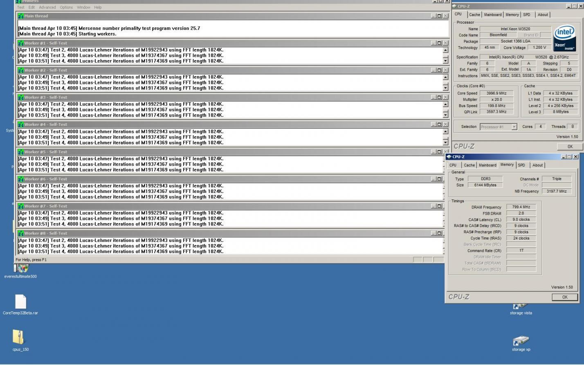The height and width of the screenshot is (365, 584).
Task: Click the For Help, press F1 status text
Action: coord(31,260)
